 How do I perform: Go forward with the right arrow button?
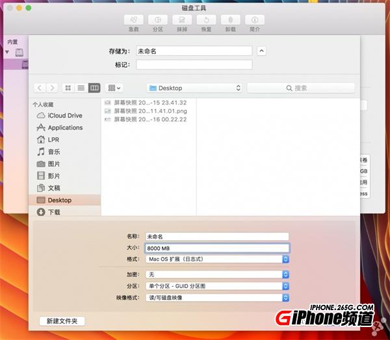(x=52, y=88)
